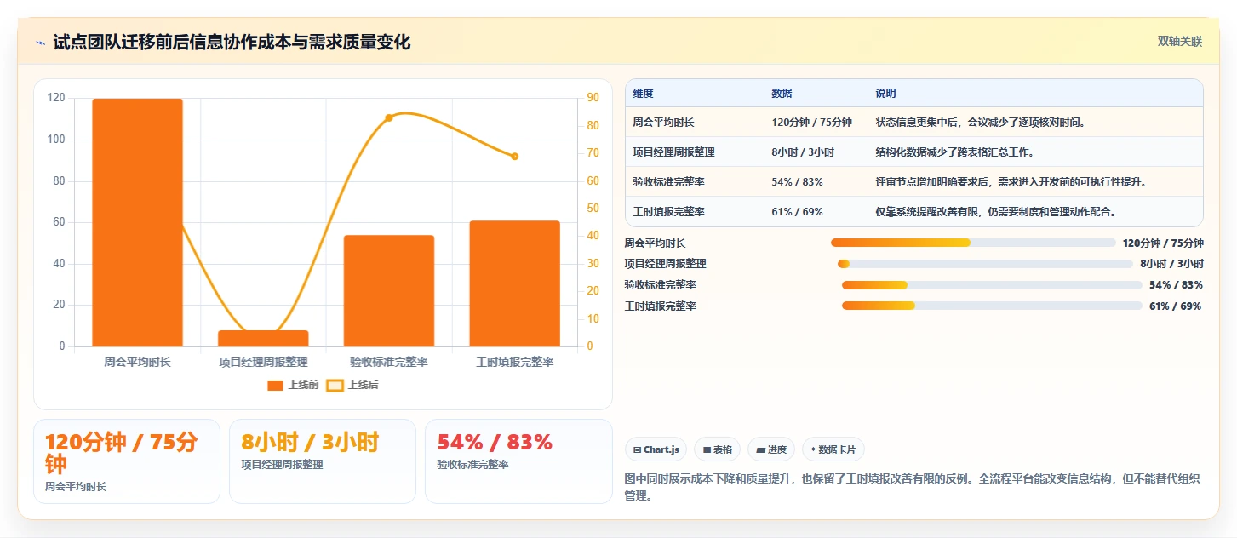Click the 维度 column header
1237x538 pixels.
coord(643,93)
